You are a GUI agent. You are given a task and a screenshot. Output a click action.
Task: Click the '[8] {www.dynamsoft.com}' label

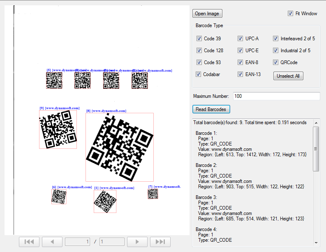106,111
